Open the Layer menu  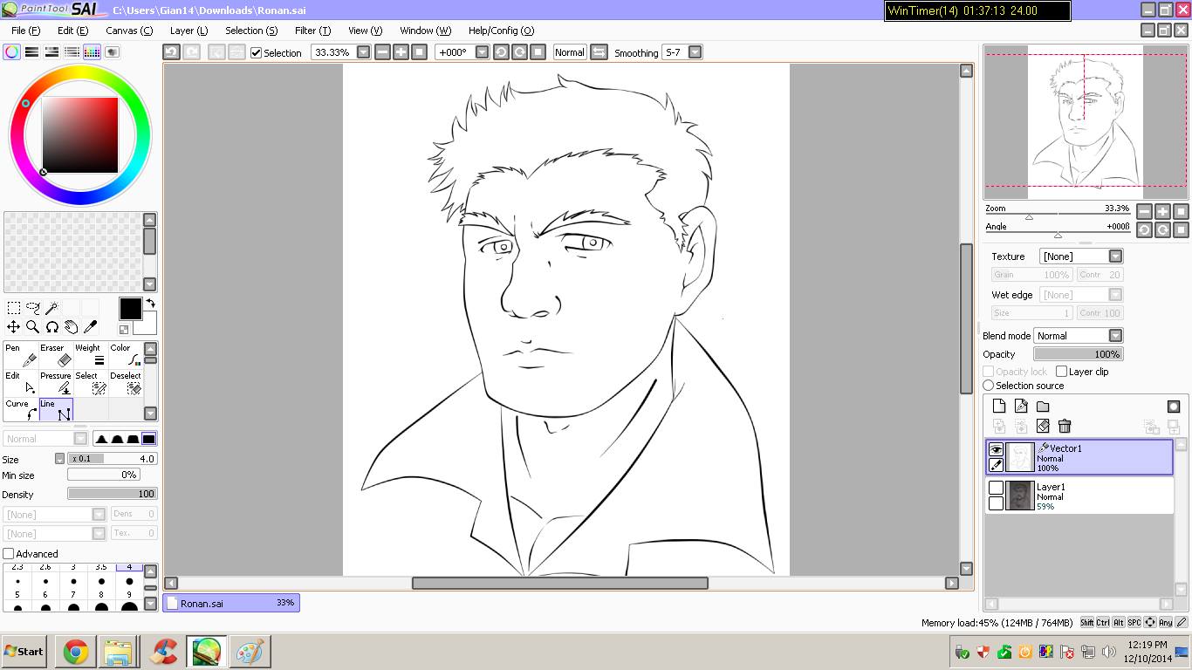click(188, 31)
